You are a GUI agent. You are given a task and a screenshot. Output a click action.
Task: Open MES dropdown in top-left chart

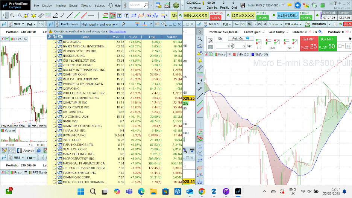pyautogui.click(x=19, y=24)
